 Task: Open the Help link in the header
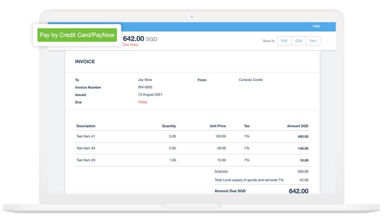tap(317, 27)
